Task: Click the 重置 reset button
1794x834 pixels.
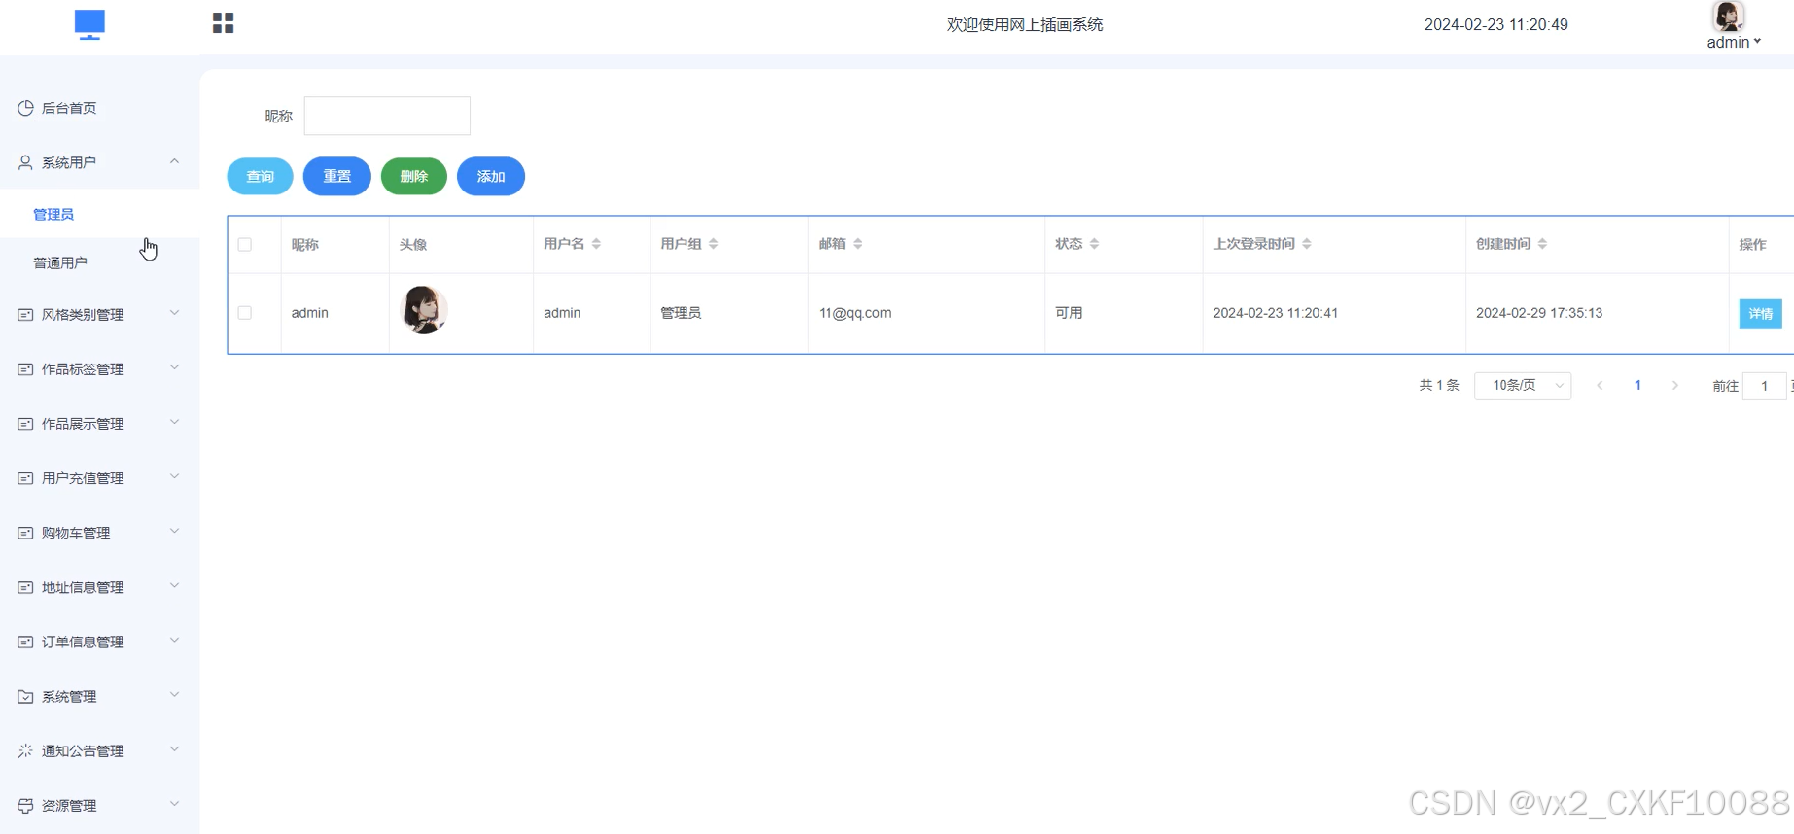Action: 337,176
